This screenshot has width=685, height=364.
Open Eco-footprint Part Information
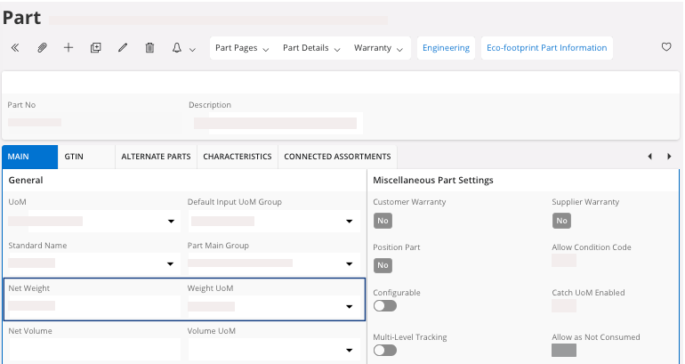pos(546,48)
